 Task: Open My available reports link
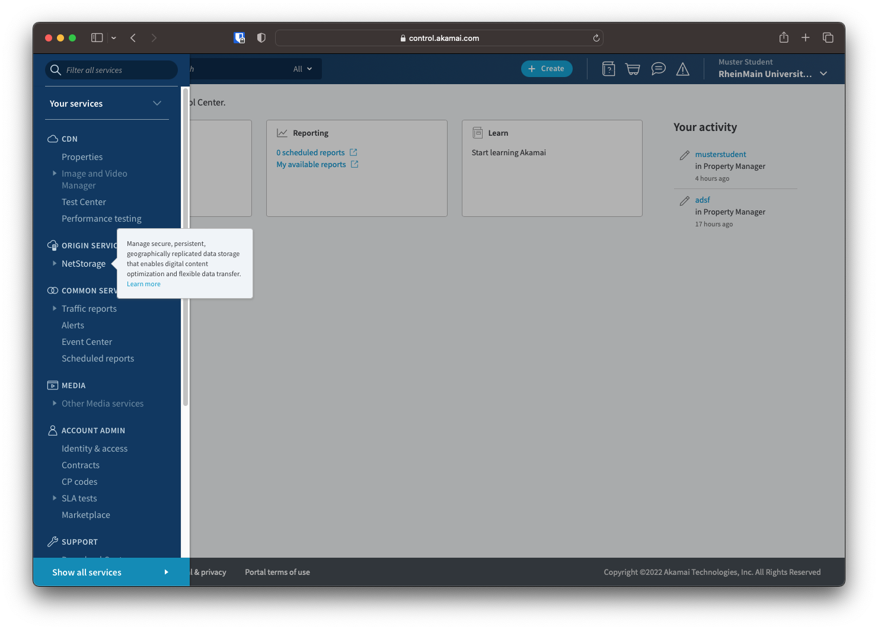[311, 164]
